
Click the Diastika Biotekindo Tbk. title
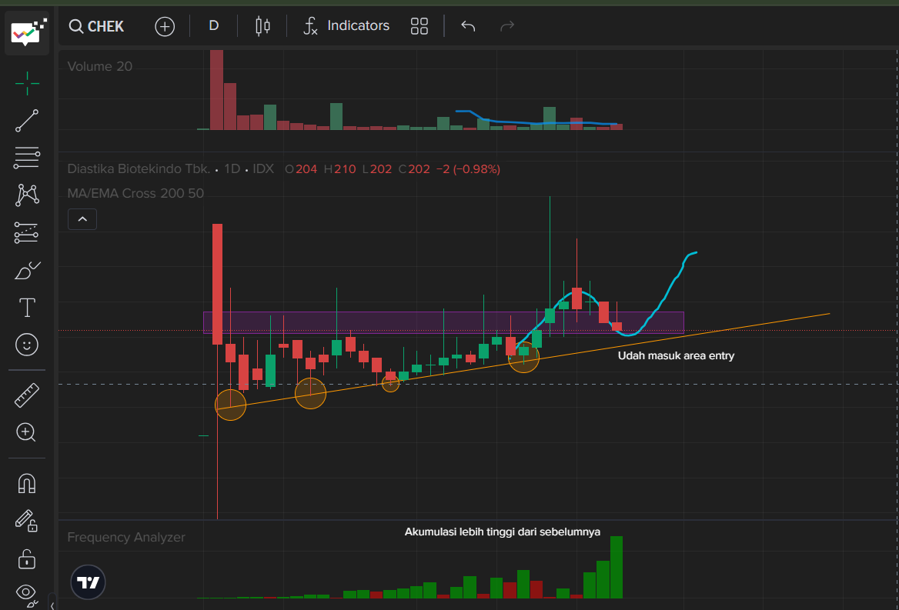[x=139, y=169]
